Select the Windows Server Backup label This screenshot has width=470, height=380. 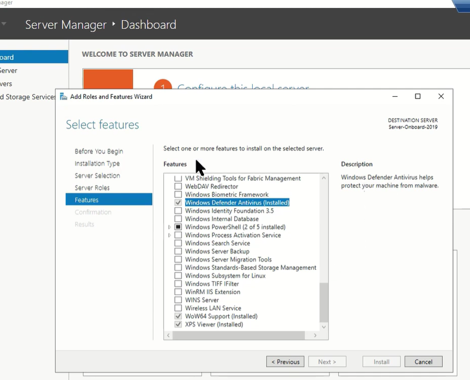[217, 251]
